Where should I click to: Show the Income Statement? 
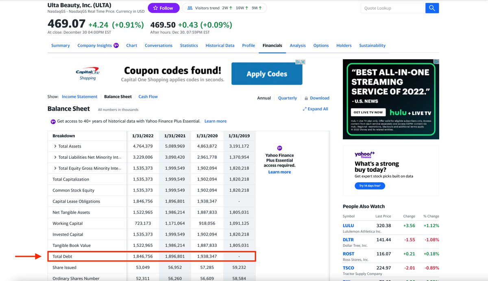click(x=80, y=97)
